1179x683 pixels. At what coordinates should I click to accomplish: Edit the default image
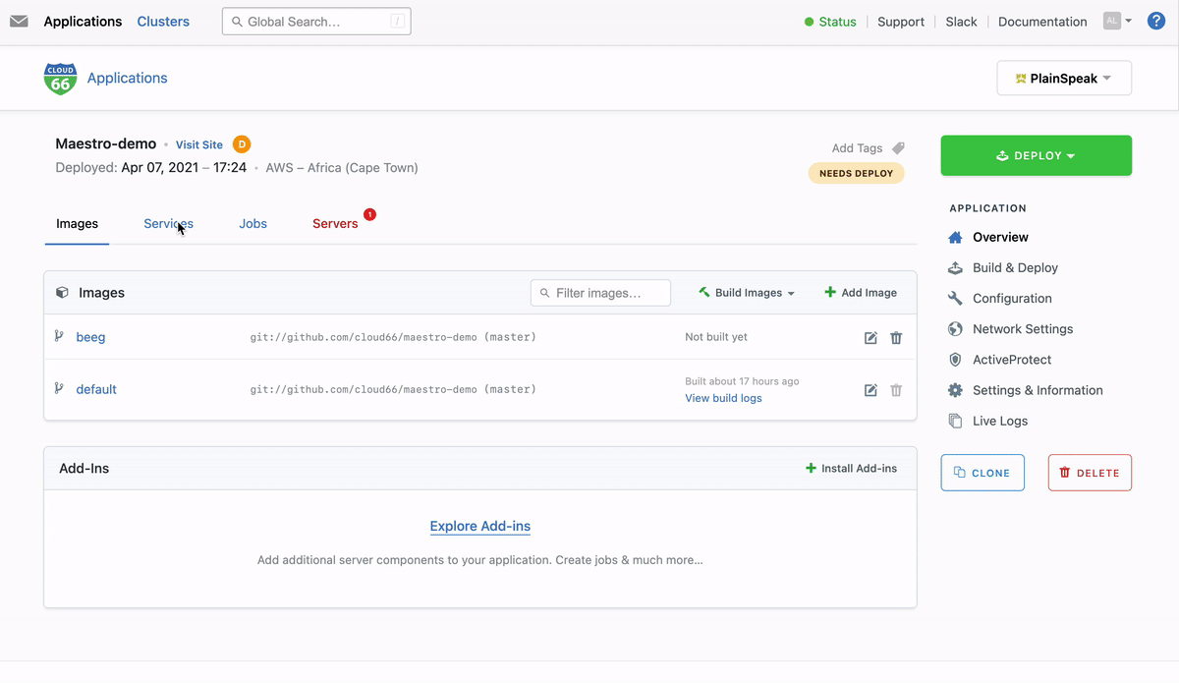tap(870, 390)
